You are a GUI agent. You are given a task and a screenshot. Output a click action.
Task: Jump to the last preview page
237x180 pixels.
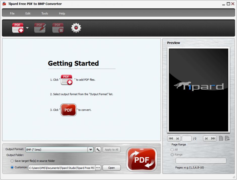[213, 139]
